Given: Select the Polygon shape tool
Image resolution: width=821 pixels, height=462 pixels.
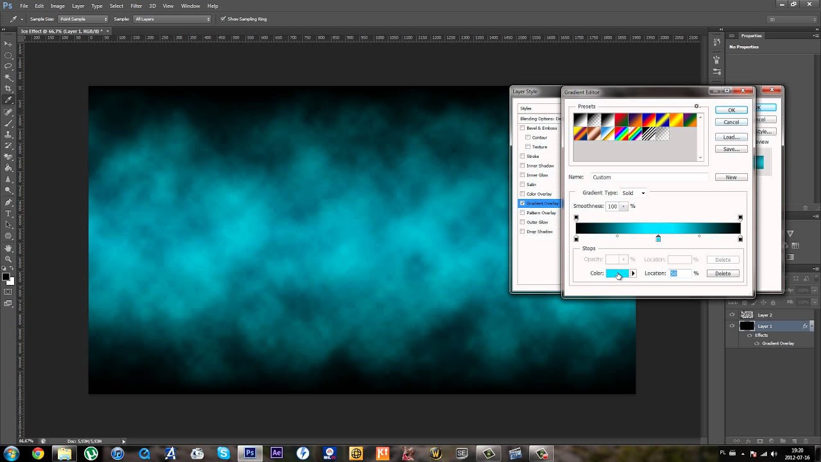Looking at the screenshot, I should tap(8, 235).
